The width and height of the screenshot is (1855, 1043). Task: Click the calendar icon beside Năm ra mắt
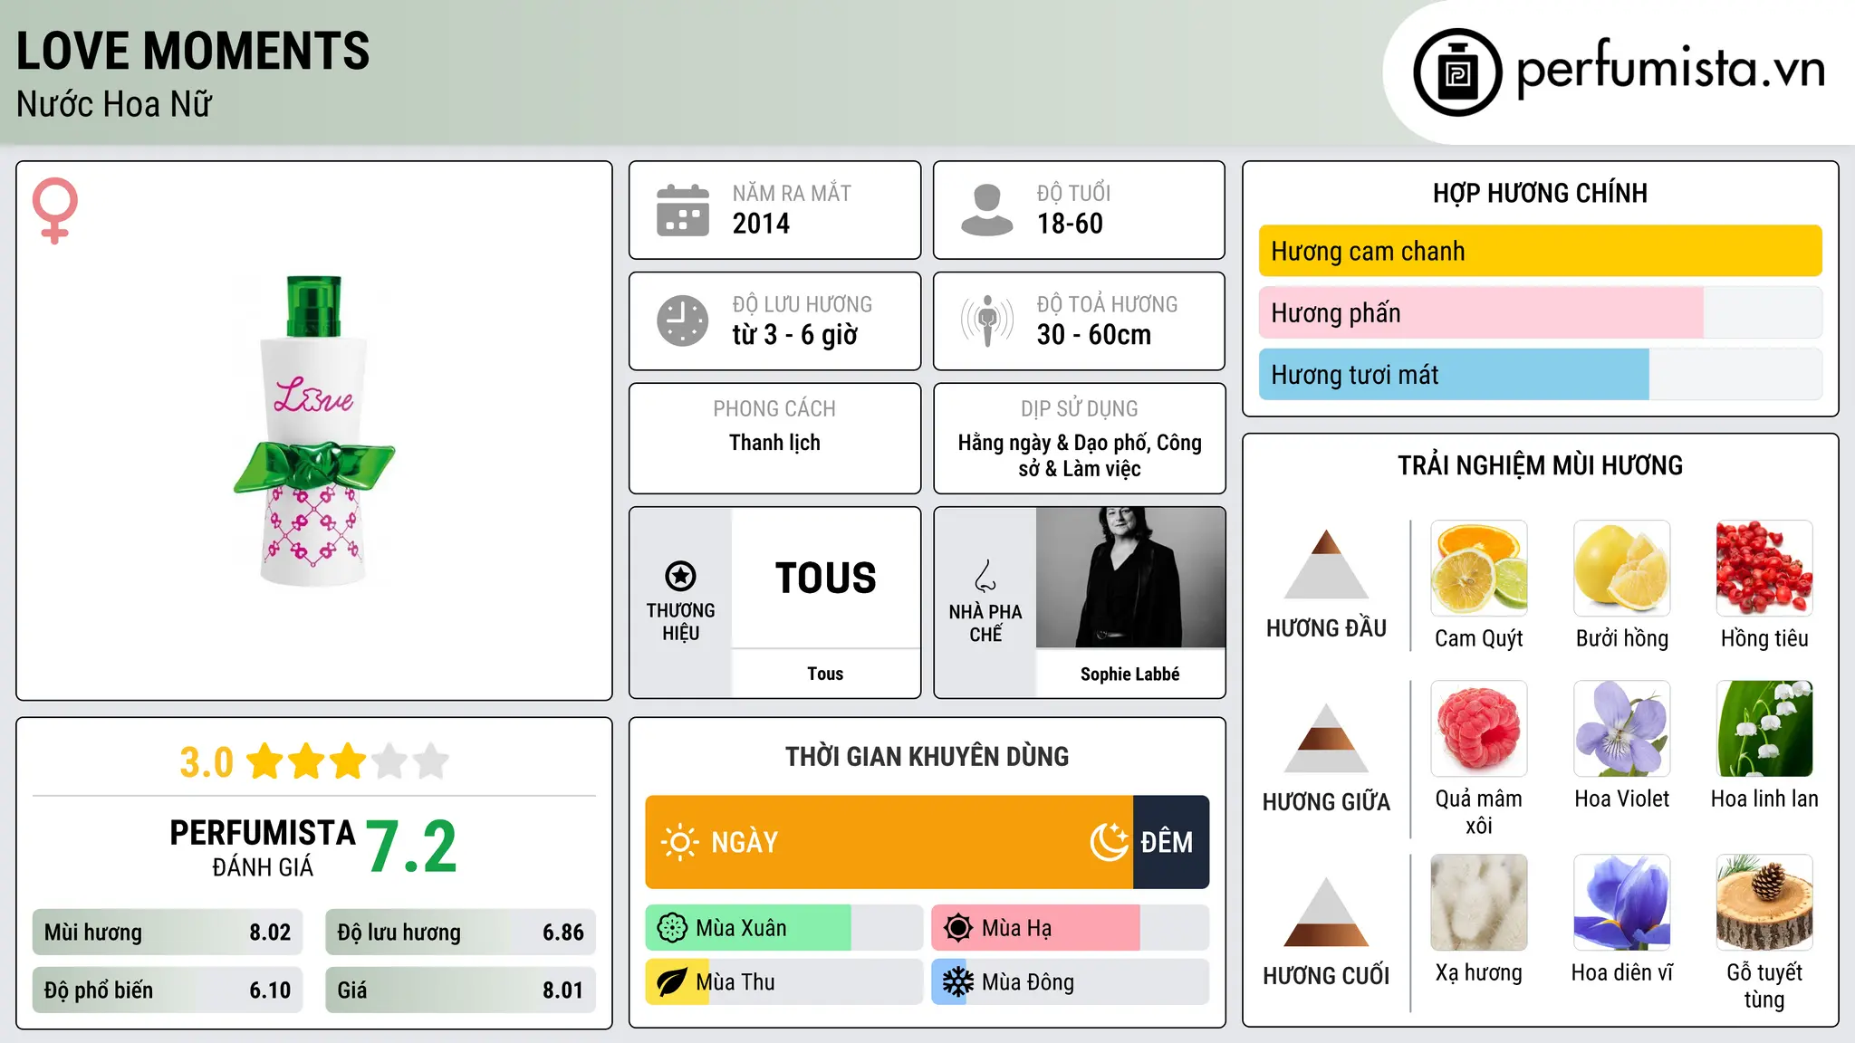pos(683,210)
